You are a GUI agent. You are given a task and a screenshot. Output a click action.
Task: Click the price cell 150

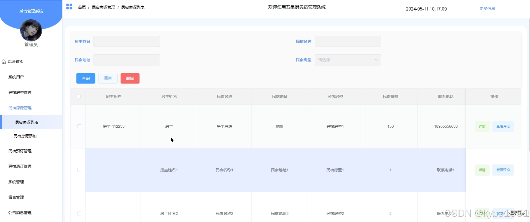coord(390,126)
